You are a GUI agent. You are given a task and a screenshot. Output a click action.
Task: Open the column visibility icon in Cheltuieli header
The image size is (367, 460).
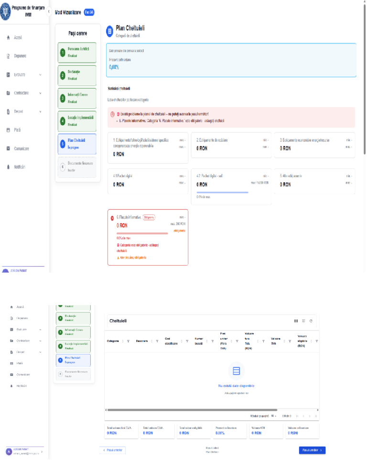pyautogui.click(x=296, y=321)
